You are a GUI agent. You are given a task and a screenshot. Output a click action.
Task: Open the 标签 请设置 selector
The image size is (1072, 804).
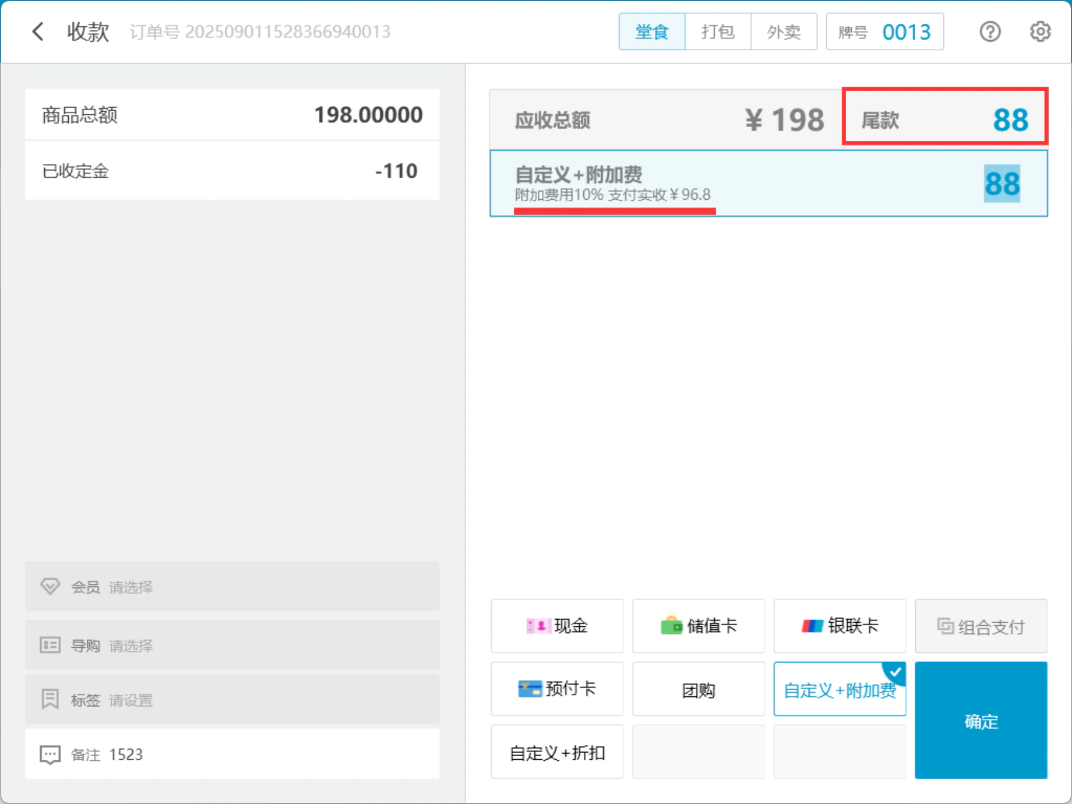pyautogui.click(x=232, y=699)
